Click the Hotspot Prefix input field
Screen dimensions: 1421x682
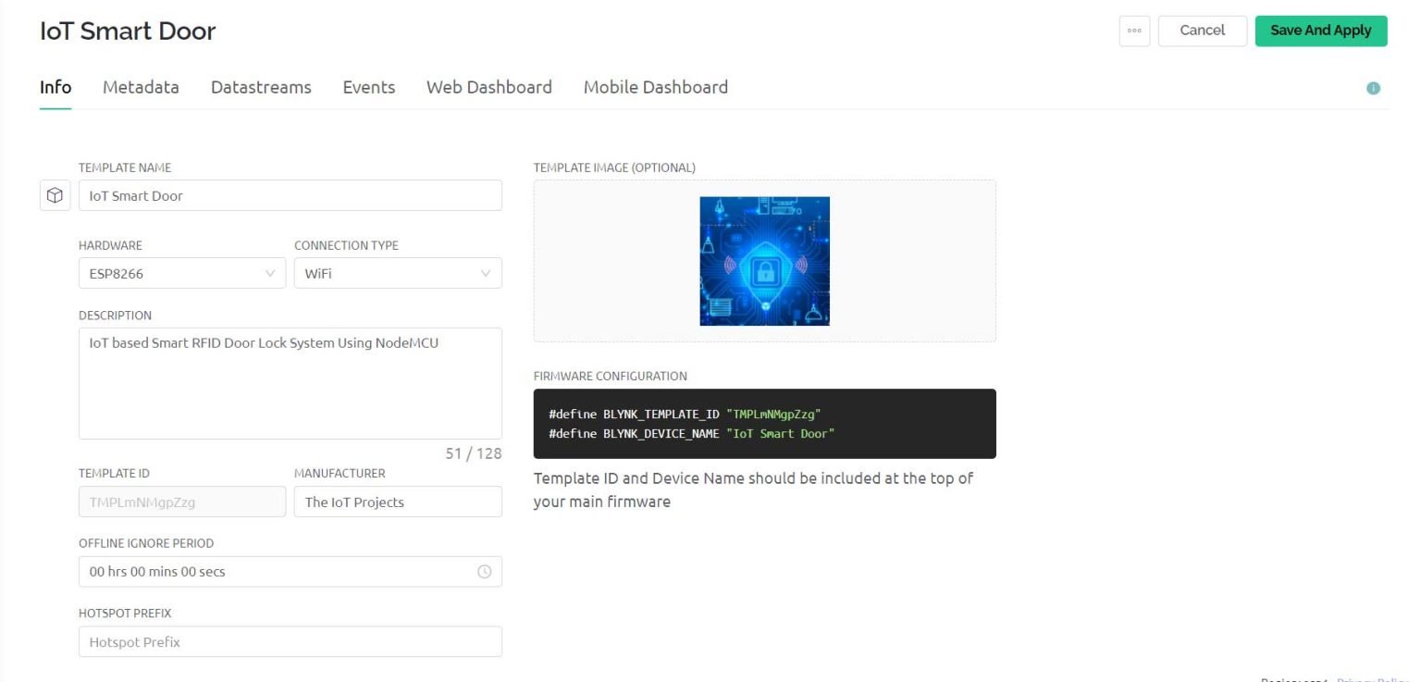[x=290, y=642]
